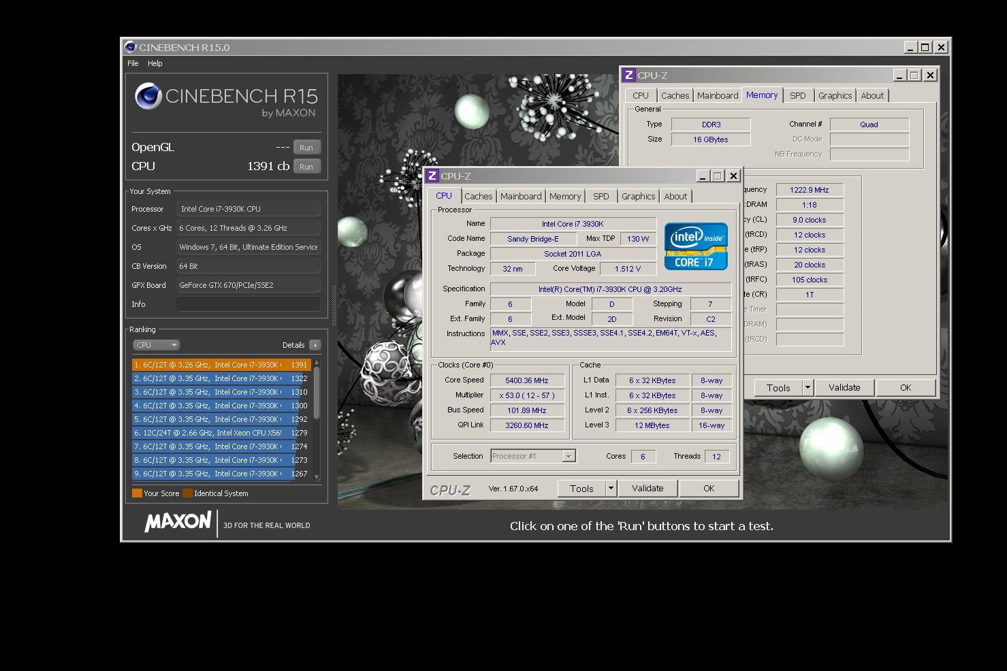Select the 12C/24T Xeon ranking row 1279
1007x671 pixels.
pos(221,433)
